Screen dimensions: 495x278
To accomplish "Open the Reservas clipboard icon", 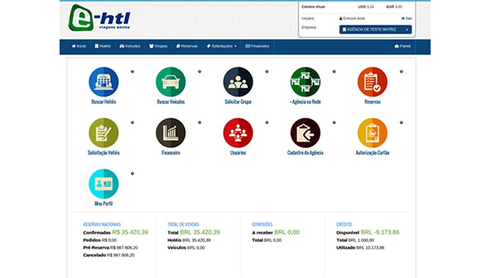I will tap(372, 82).
